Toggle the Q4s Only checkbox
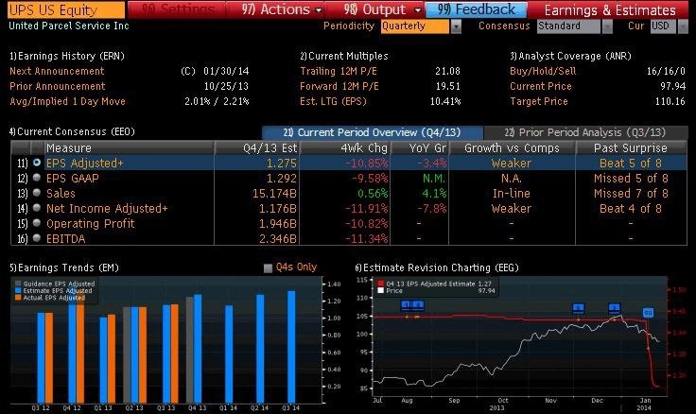This screenshot has width=696, height=414. point(268,267)
